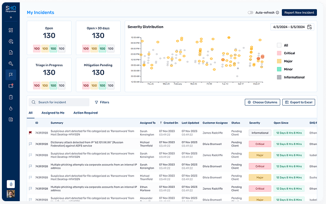
Task: Open the flame icon in sidebar
Action: 11,108
